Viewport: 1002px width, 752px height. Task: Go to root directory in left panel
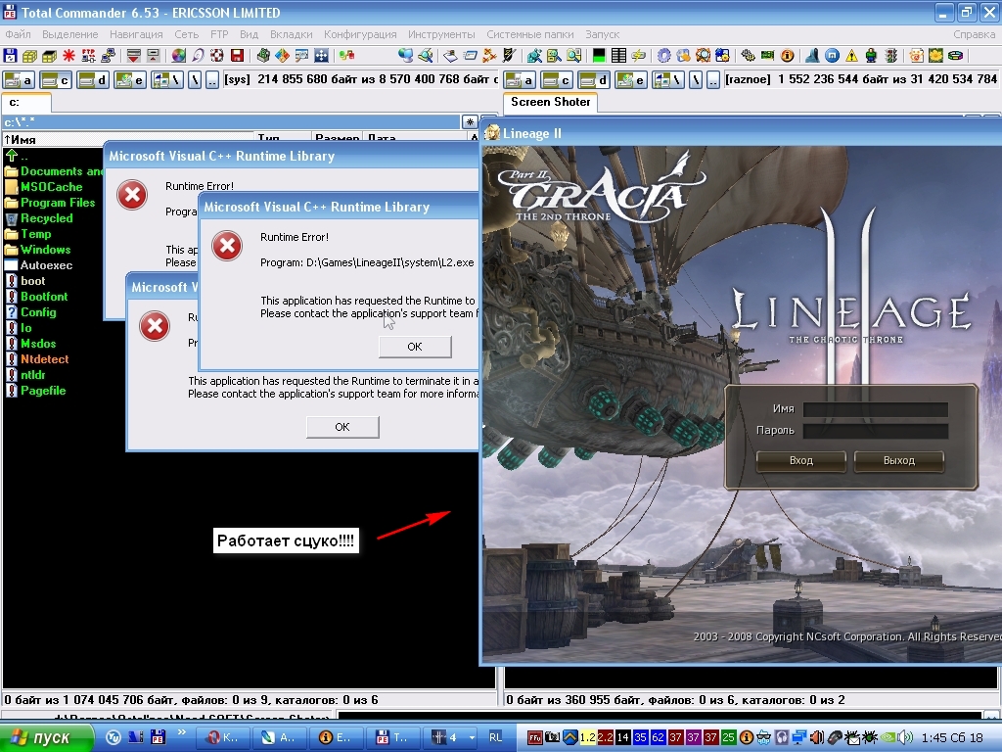pos(195,80)
